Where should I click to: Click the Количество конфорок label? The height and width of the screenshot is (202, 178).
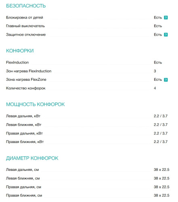[x=26, y=88]
